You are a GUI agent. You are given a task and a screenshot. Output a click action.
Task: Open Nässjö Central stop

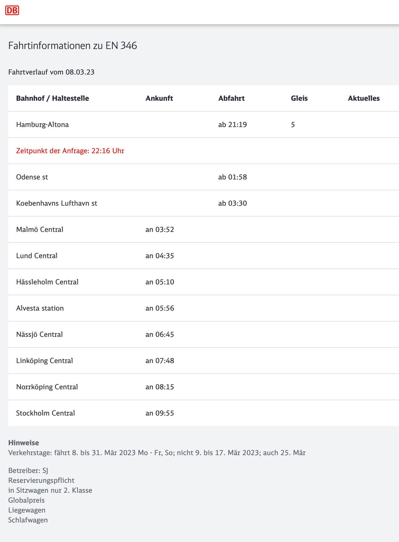click(x=39, y=335)
